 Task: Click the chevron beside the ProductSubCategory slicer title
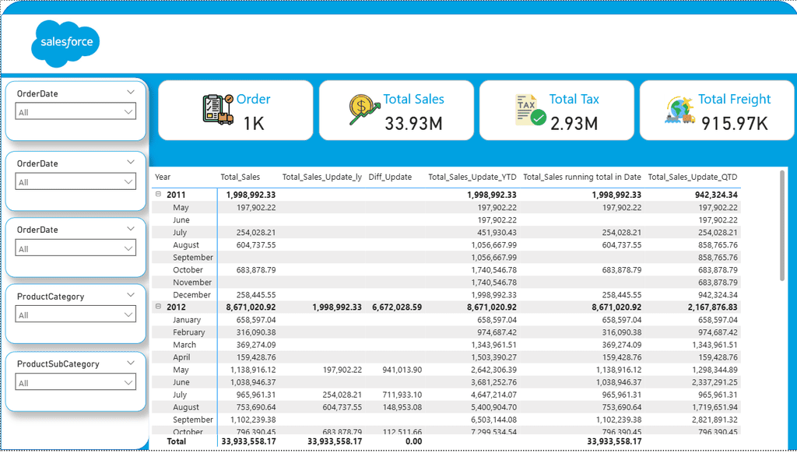click(x=131, y=363)
